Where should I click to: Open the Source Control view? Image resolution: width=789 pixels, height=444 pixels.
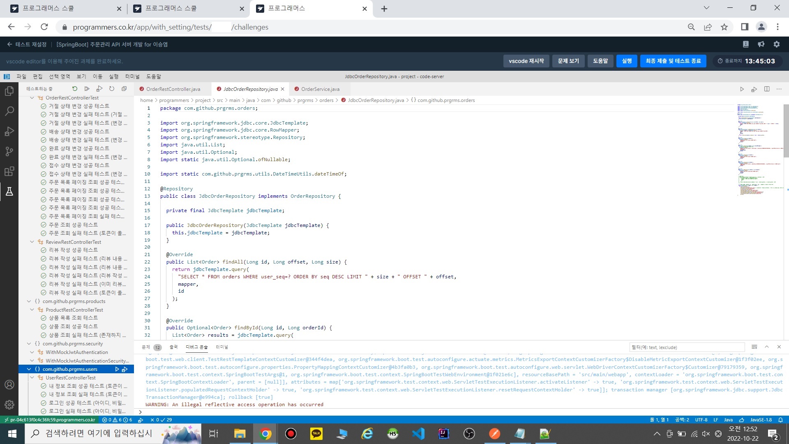coord(9,151)
